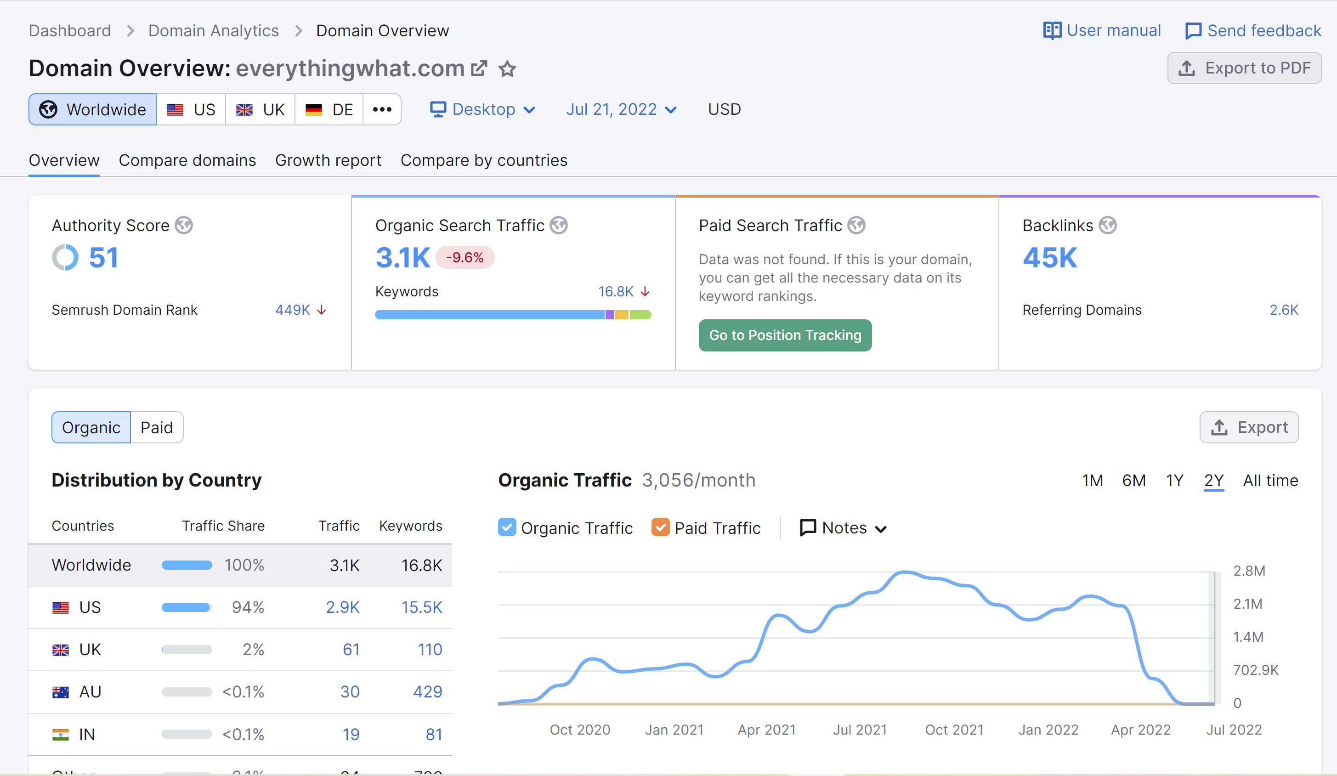This screenshot has width=1337, height=776.
Task: Click the Go to Position Tracking button
Action: (x=785, y=335)
